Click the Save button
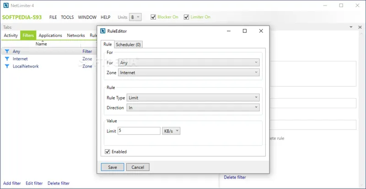 [113, 167]
